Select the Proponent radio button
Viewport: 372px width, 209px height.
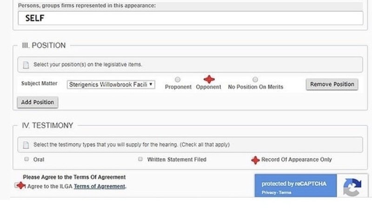178,79
